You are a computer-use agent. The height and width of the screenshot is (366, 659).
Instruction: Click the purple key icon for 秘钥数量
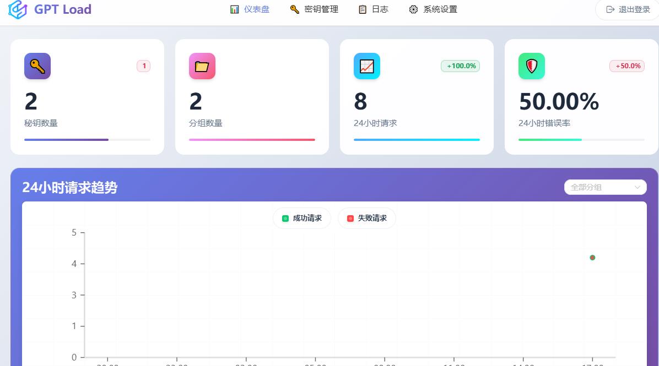click(37, 66)
